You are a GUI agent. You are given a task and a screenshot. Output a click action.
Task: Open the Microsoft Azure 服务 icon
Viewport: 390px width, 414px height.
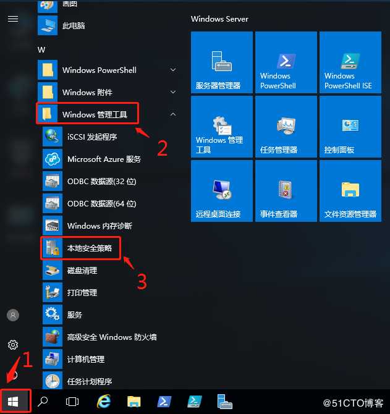coord(53,159)
